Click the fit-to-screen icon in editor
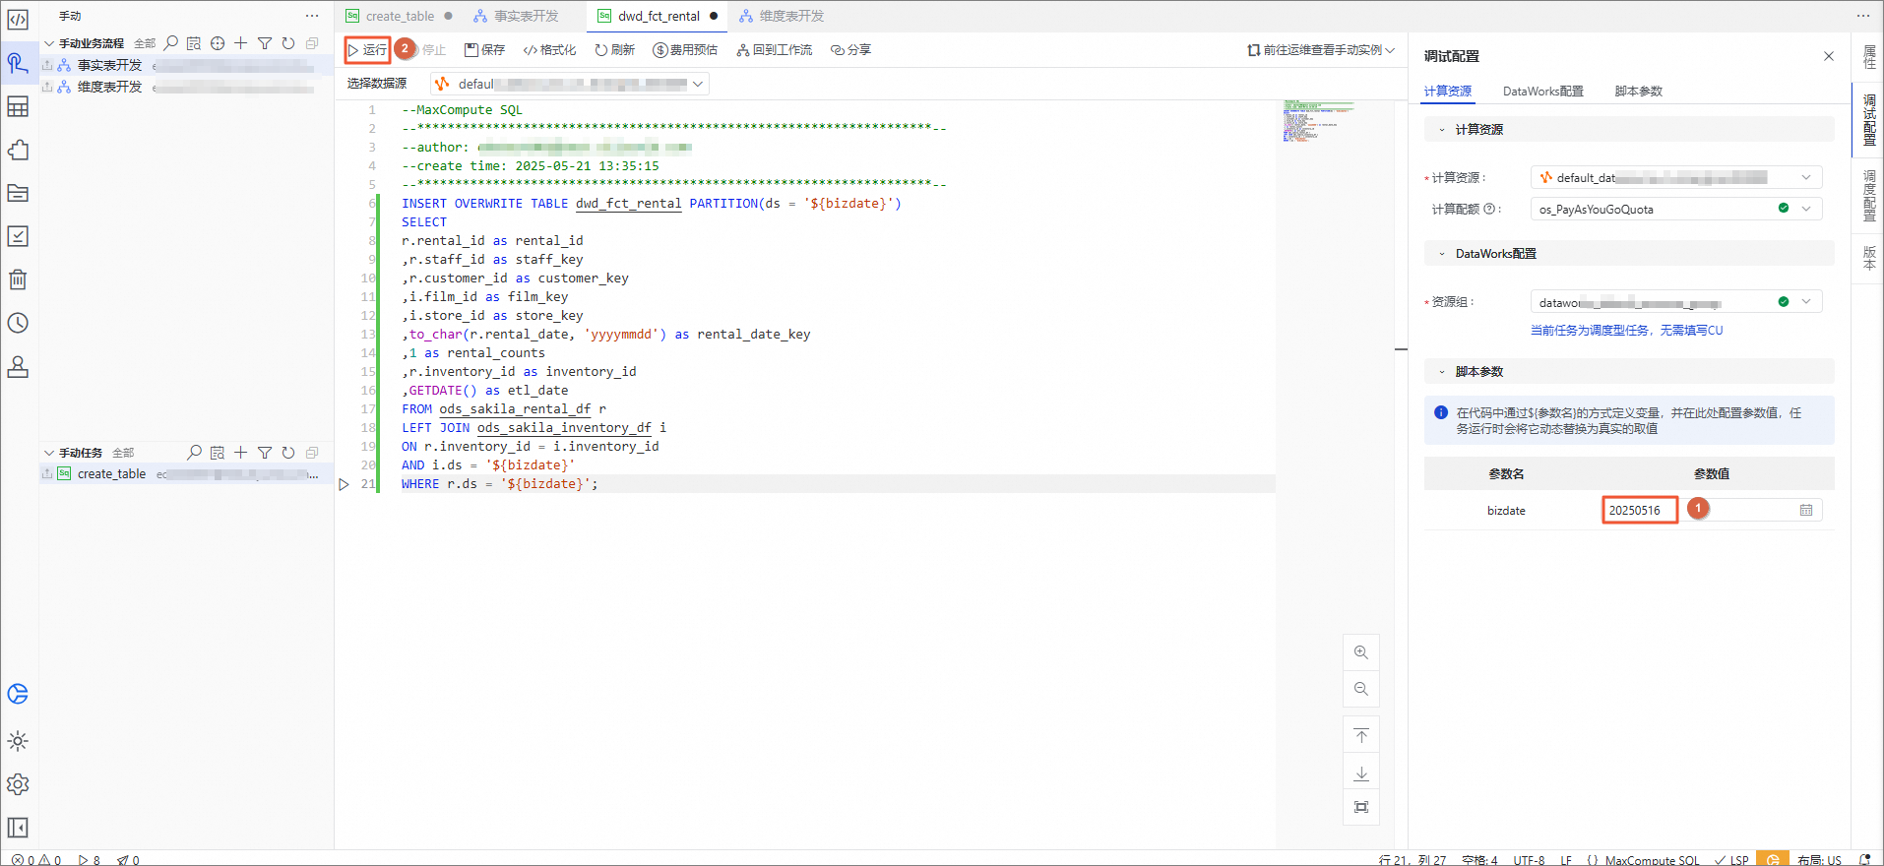Viewport: 1884px width, 866px height. pos(1361,807)
